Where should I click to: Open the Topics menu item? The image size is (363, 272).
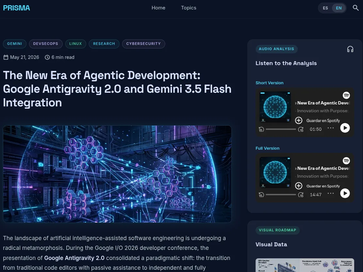[x=188, y=8]
